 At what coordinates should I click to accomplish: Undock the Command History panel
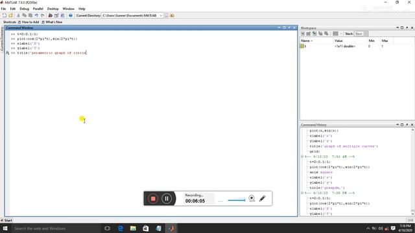point(407,125)
